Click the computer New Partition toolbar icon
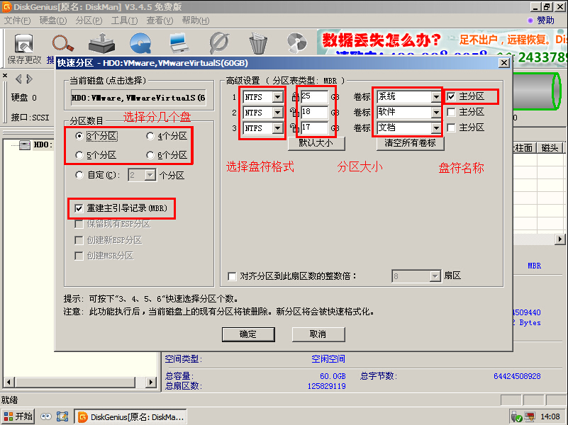 179,43
